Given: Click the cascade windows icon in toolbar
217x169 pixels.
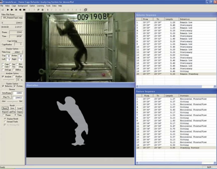Looking at the screenshot, I should (x=85, y=10).
